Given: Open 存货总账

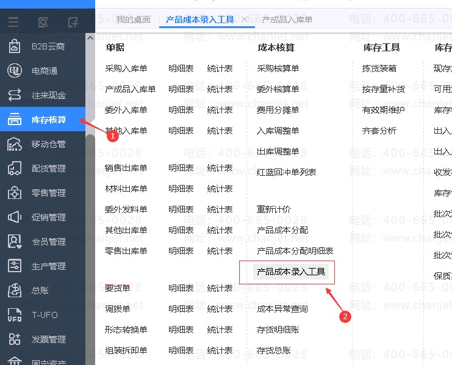Looking at the screenshot, I should click(273, 350).
